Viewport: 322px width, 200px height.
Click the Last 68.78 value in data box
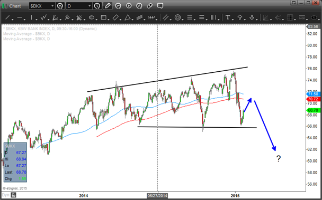click(x=21, y=172)
